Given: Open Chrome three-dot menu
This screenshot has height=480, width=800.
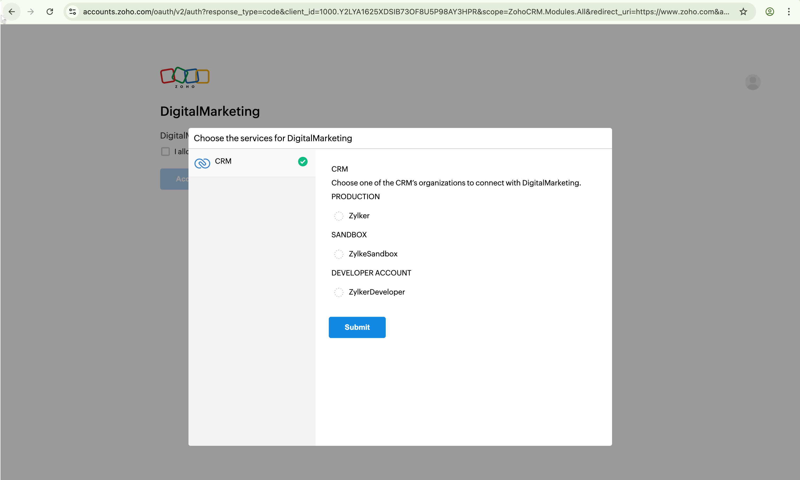Looking at the screenshot, I should point(789,12).
